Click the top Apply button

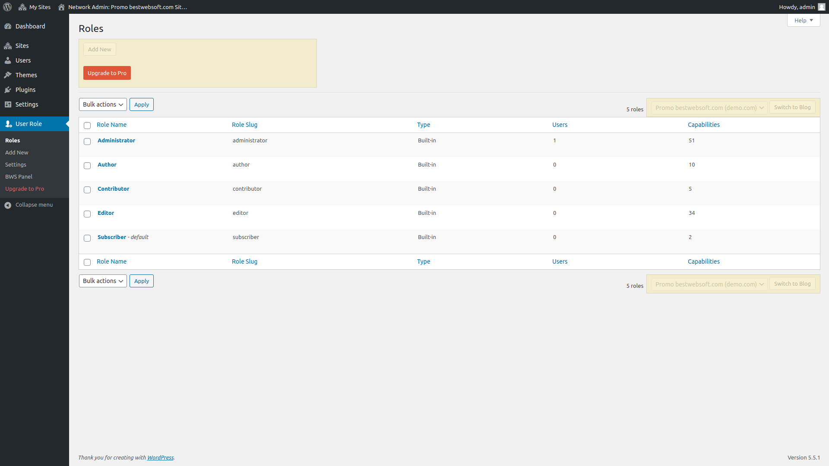(x=142, y=104)
